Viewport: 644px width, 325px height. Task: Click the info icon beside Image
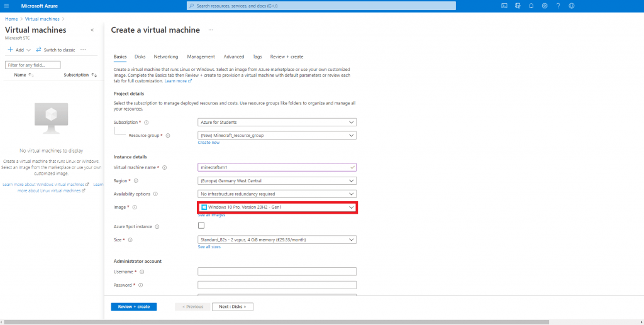135,207
